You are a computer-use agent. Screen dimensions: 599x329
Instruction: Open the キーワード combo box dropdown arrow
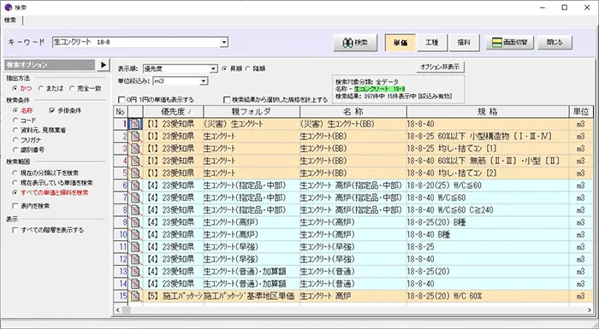[224, 43]
